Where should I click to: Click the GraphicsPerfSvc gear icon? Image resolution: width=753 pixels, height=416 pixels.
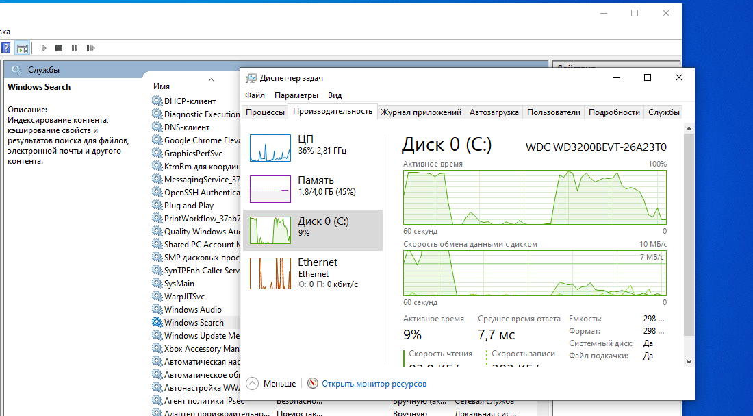[x=157, y=153]
